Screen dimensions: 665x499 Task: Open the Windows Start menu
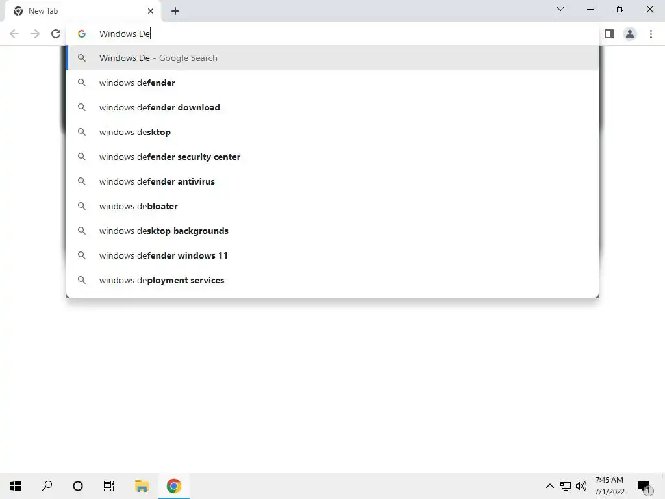[16, 486]
